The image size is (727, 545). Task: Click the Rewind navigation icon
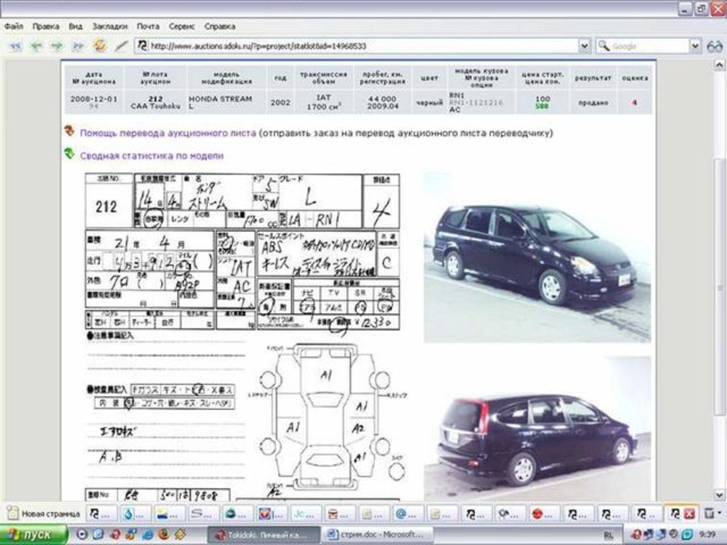(x=16, y=46)
